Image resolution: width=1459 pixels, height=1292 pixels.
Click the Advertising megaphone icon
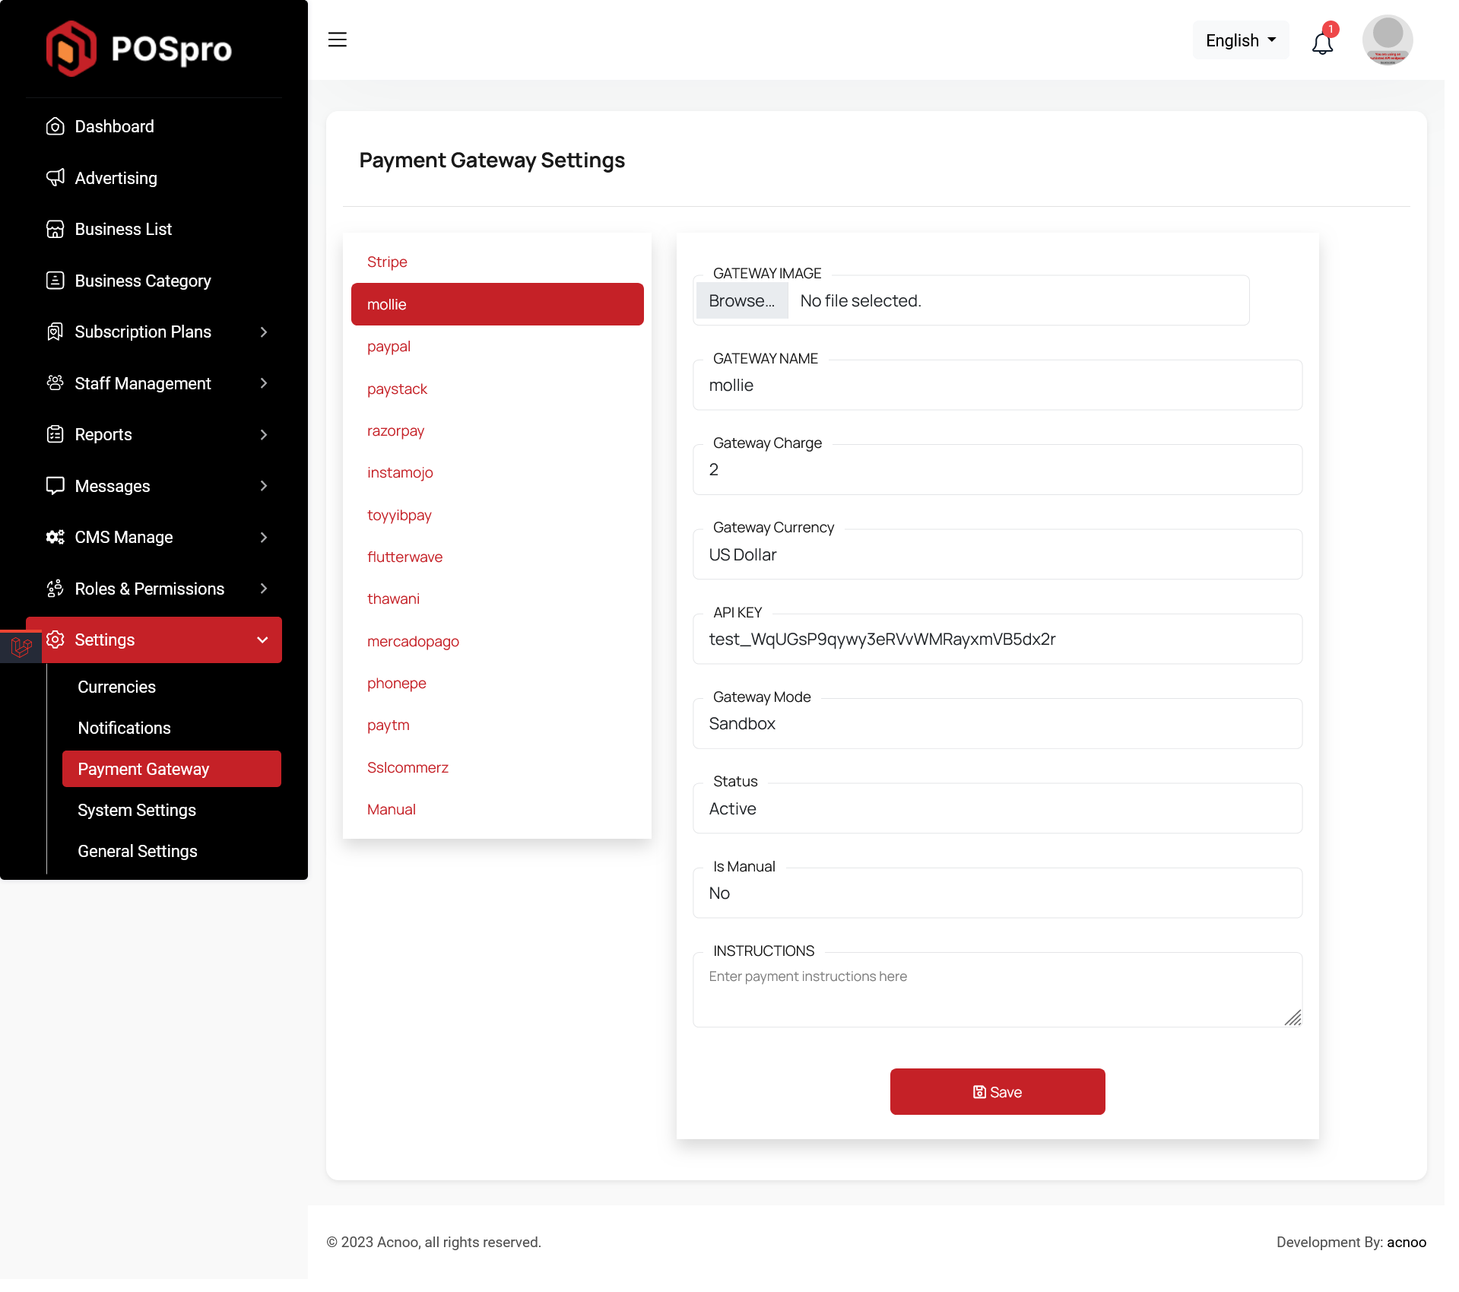click(55, 178)
